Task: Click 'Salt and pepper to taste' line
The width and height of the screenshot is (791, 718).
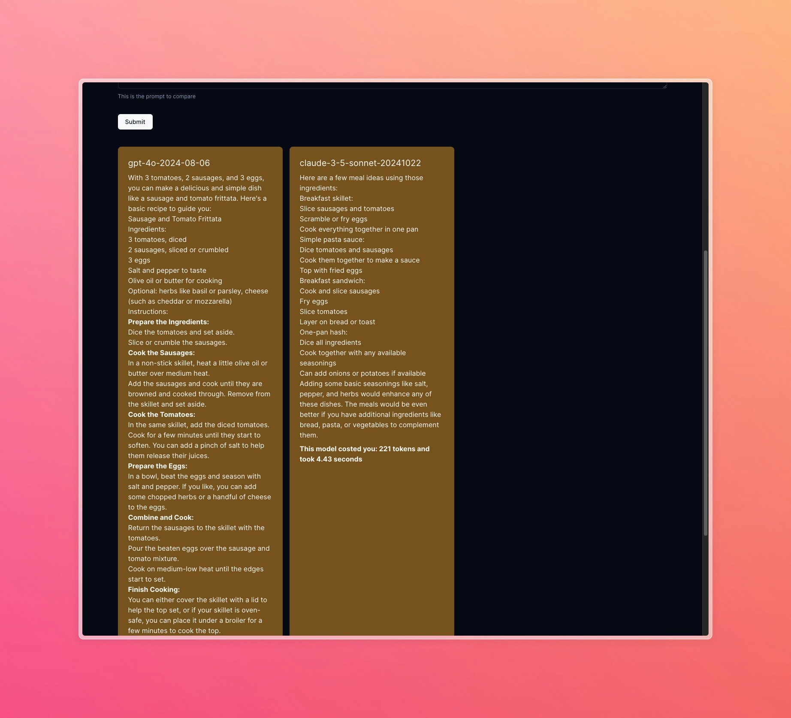Action: coord(167,270)
